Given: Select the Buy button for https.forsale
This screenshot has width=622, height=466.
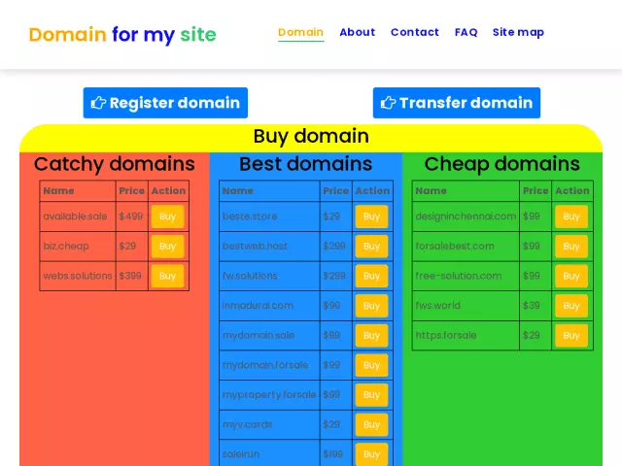Looking at the screenshot, I should click(571, 335).
